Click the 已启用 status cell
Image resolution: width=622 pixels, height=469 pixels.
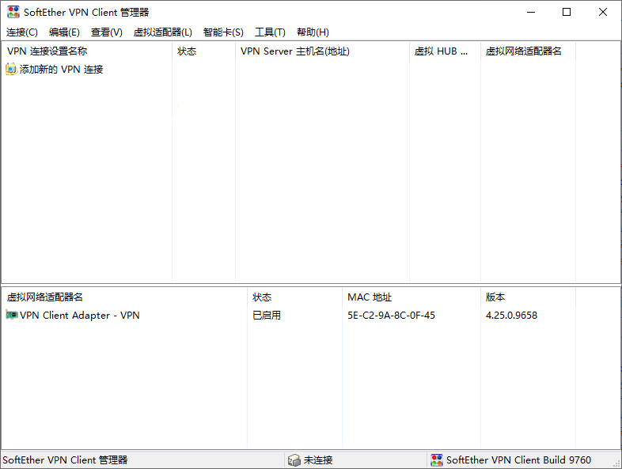coord(267,316)
